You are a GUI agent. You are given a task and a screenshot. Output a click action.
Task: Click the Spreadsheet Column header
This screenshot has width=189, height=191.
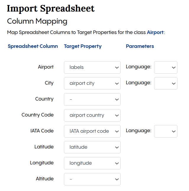point(33,46)
